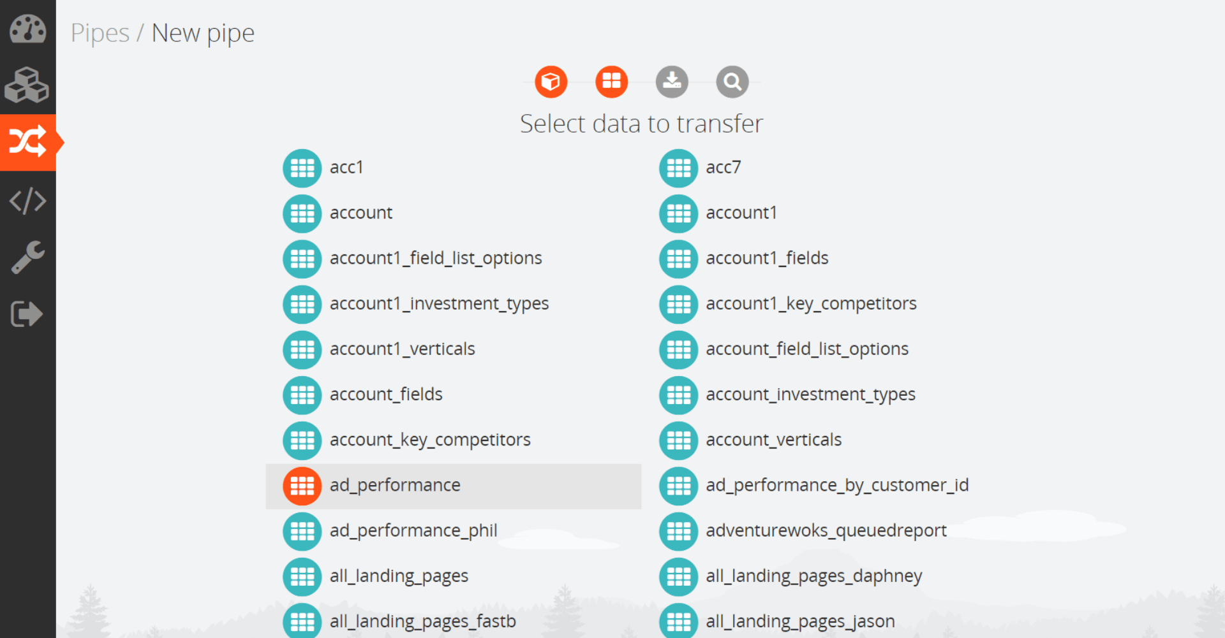This screenshot has width=1225, height=638.
Task: Jump to the download destination wizard step
Action: 672,82
